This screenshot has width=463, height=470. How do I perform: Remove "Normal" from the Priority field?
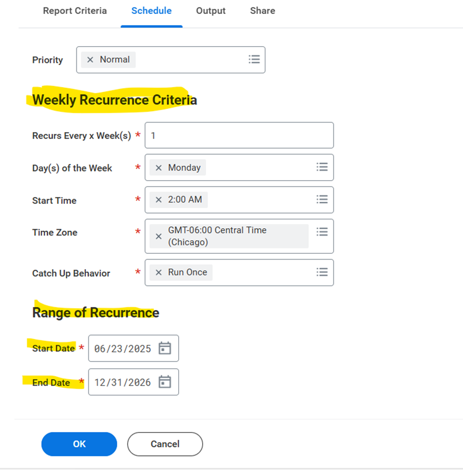pos(90,59)
